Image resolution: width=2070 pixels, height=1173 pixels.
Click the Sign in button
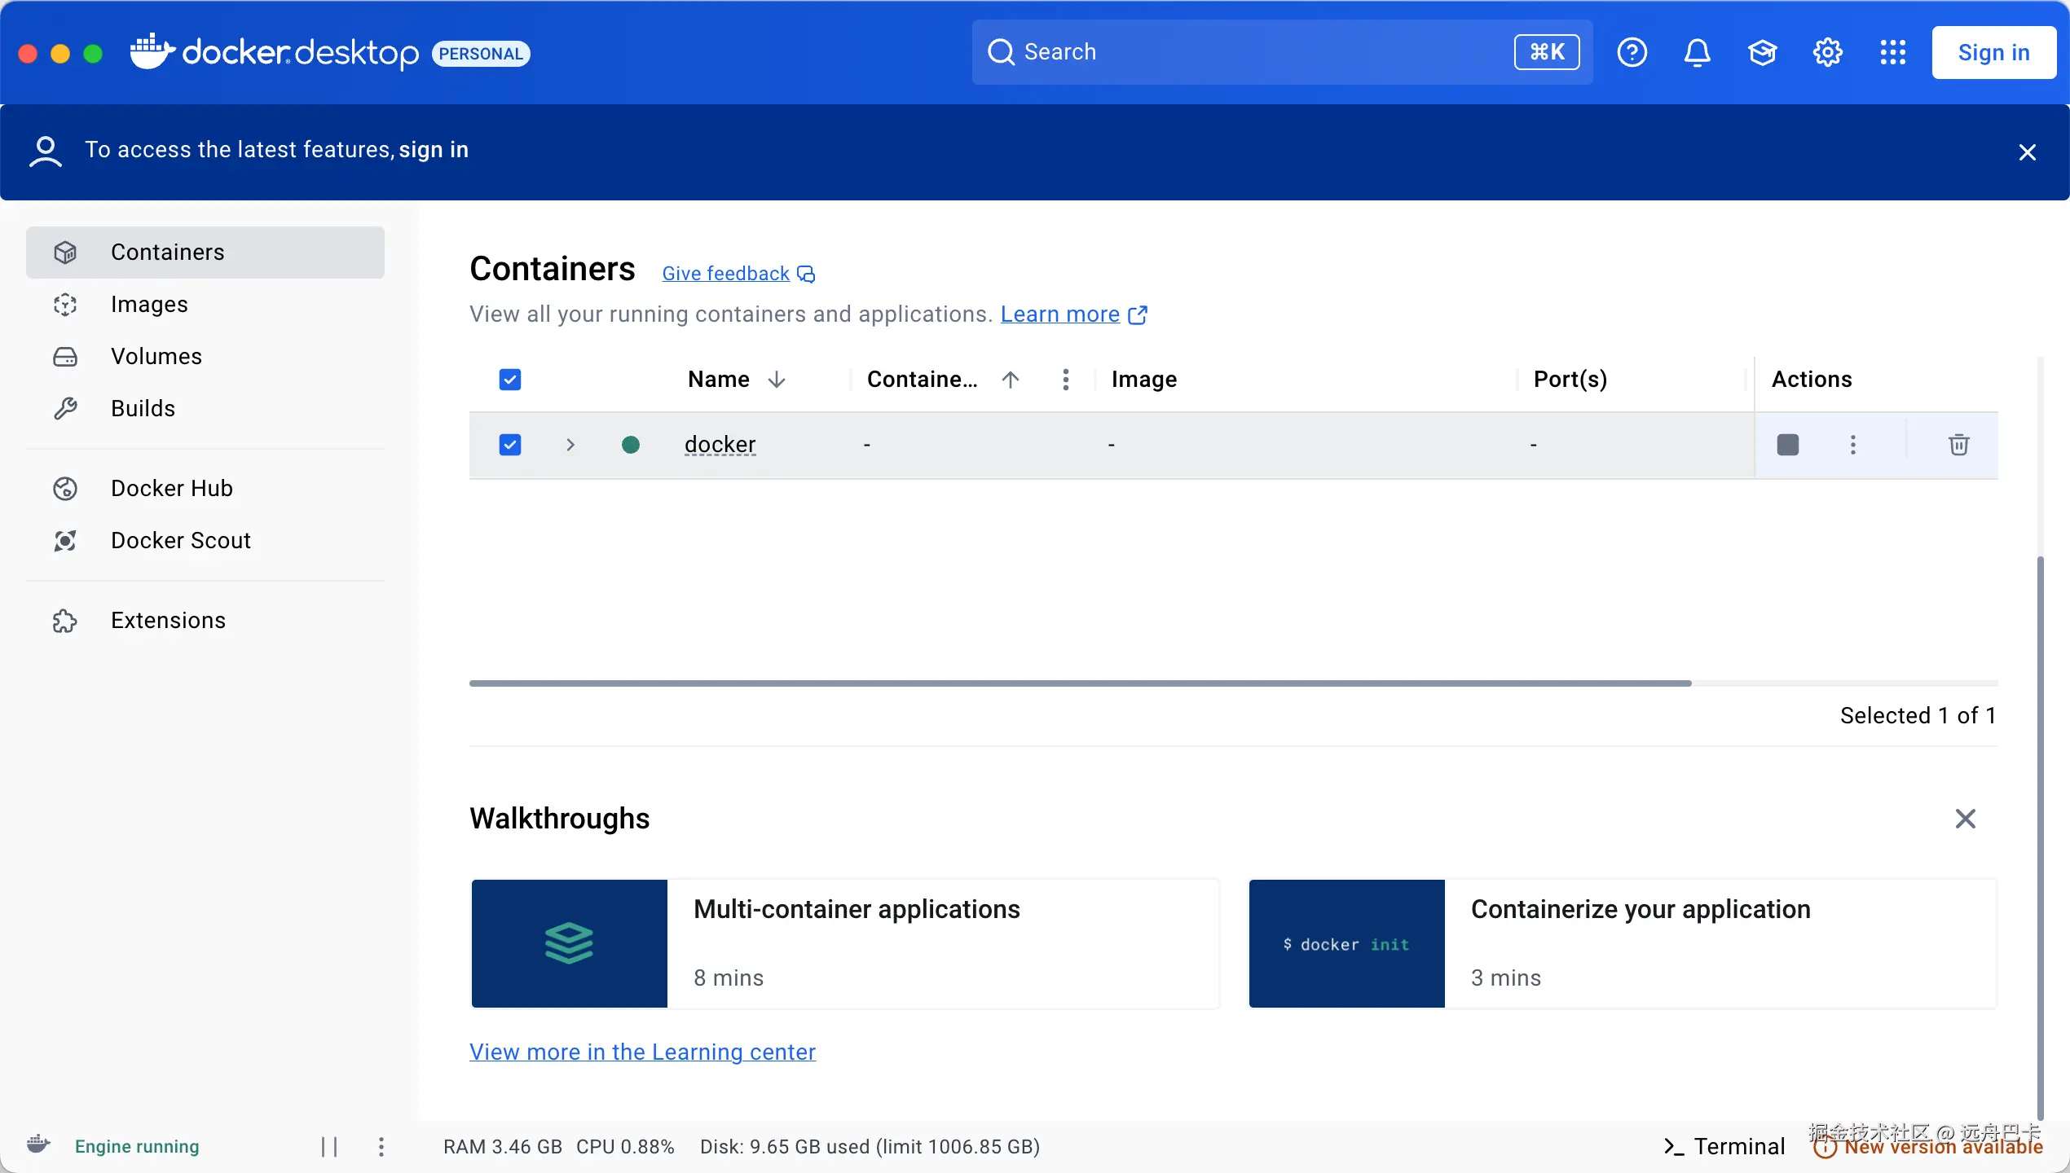[x=1993, y=53]
